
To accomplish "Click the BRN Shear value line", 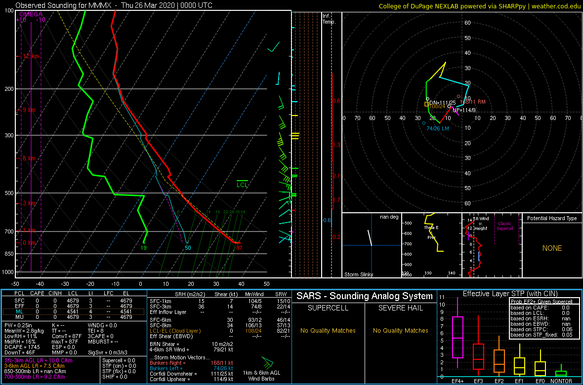I will pyautogui.click(x=192, y=344).
